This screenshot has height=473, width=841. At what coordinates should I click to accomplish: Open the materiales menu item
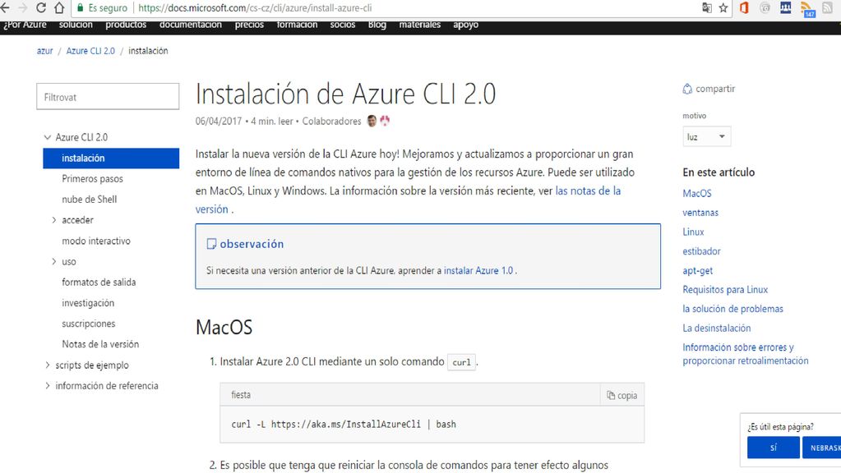419,25
